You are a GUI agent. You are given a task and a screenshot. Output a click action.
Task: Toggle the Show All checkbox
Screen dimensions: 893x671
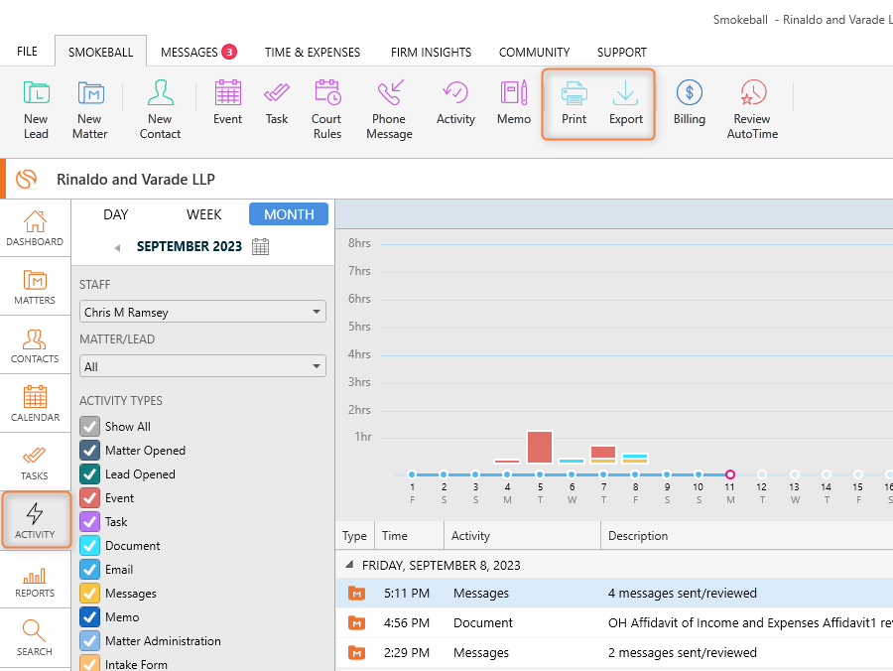tap(89, 426)
